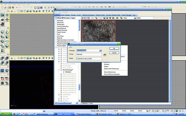Screen dimensions: 186x116
Task: Open the command line dropdown in status bar
Action: pyautogui.click(x=44, y=111)
